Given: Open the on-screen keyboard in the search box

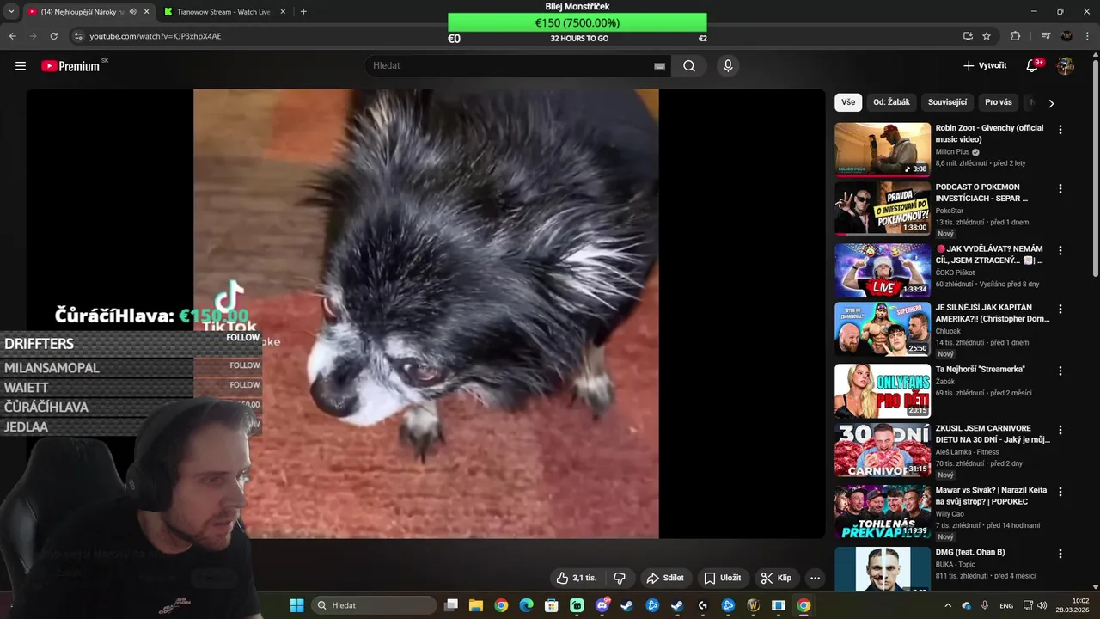Looking at the screenshot, I should coord(659,66).
